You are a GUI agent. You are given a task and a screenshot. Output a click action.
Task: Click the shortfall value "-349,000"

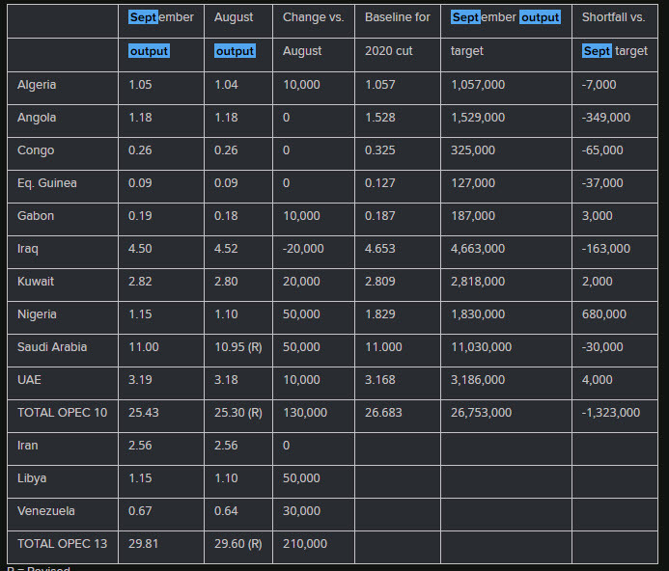click(606, 118)
